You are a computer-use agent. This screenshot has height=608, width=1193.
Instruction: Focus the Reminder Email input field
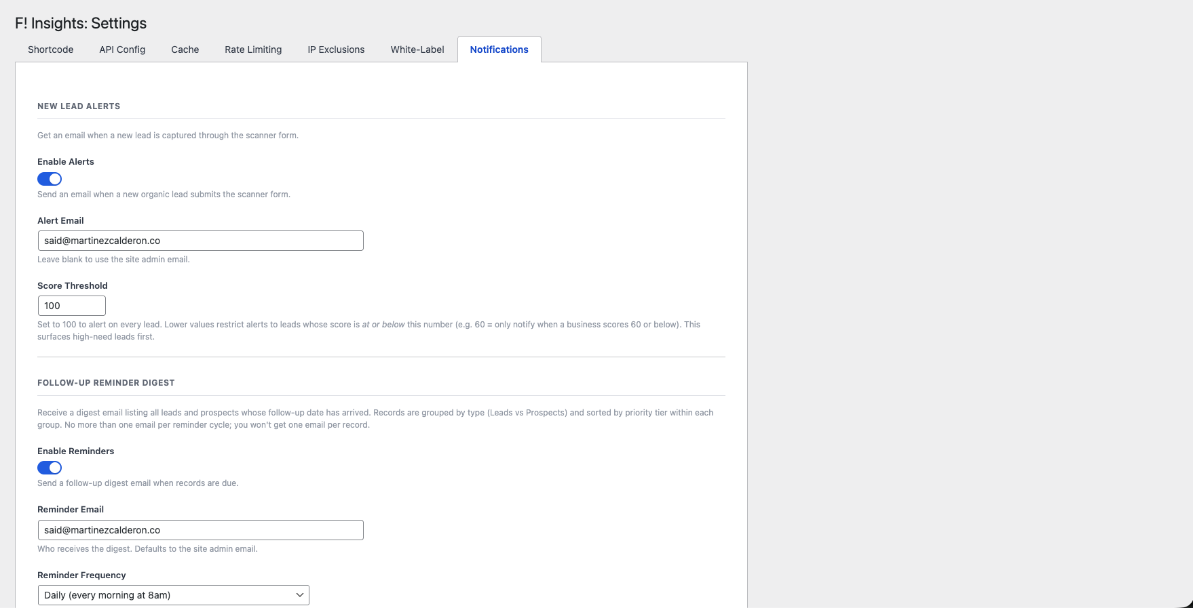click(201, 530)
